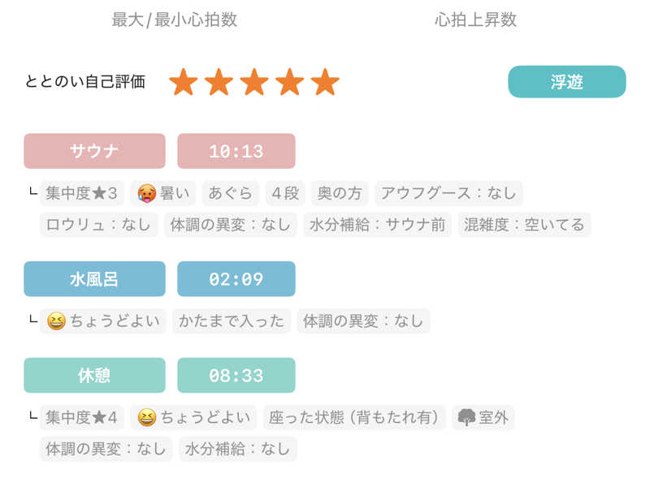Viewport: 650px width, 487px height.
Task: Click the laughing emoji in the 水風呂 row
Action: [56, 321]
